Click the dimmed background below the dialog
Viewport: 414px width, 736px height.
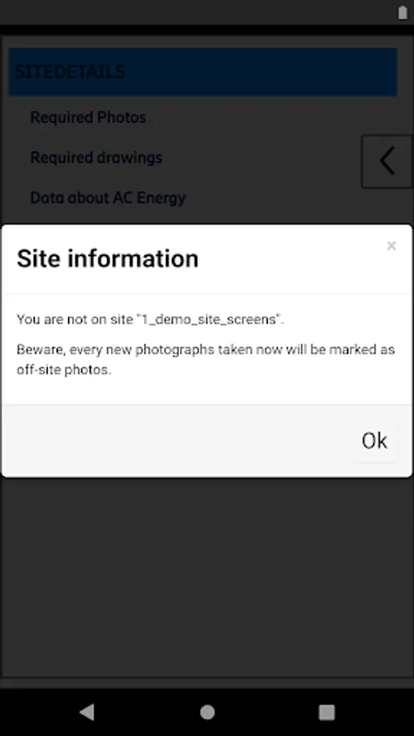206,577
